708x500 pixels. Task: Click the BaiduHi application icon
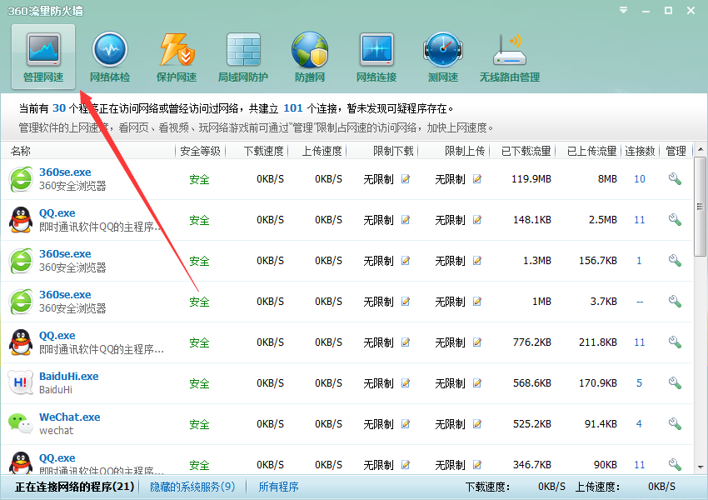click(21, 383)
